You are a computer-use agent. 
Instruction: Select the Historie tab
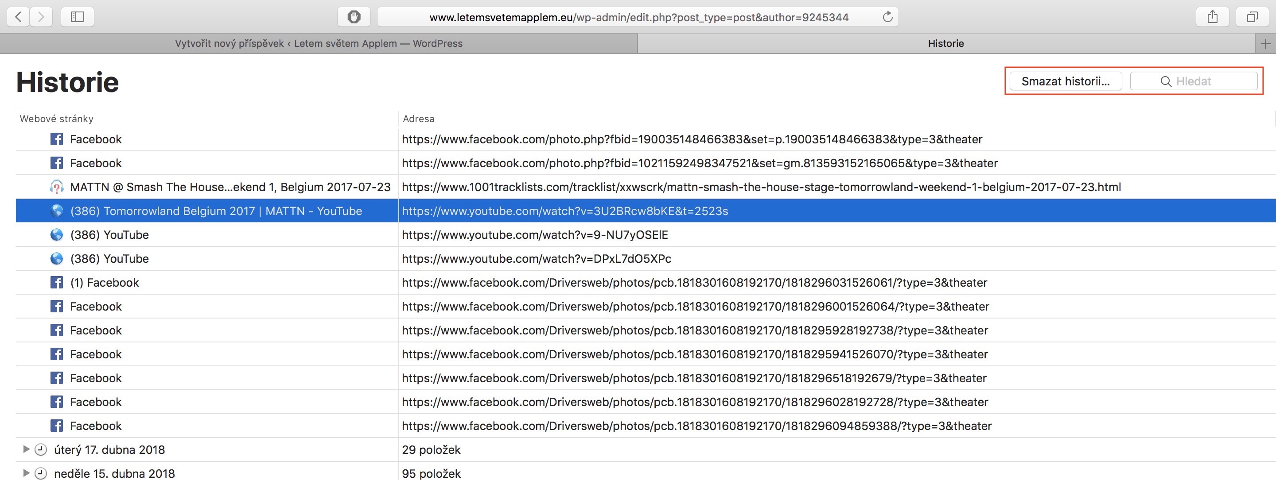click(x=945, y=43)
